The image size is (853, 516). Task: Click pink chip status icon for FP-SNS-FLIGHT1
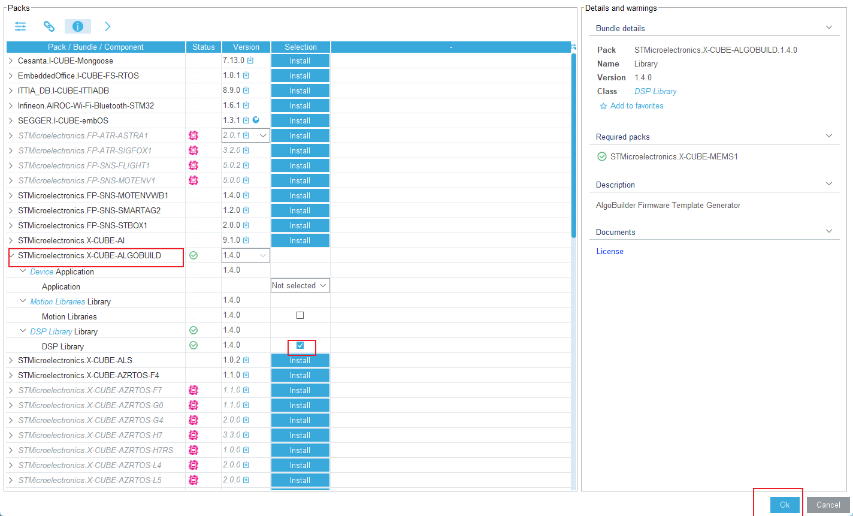tap(193, 165)
